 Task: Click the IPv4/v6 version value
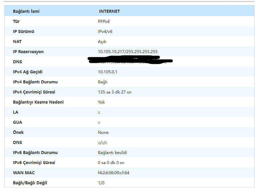tap(105, 32)
